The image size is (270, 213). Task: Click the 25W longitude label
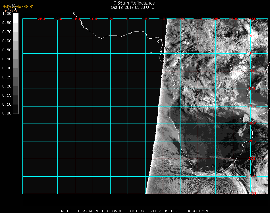(x=41, y=19)
